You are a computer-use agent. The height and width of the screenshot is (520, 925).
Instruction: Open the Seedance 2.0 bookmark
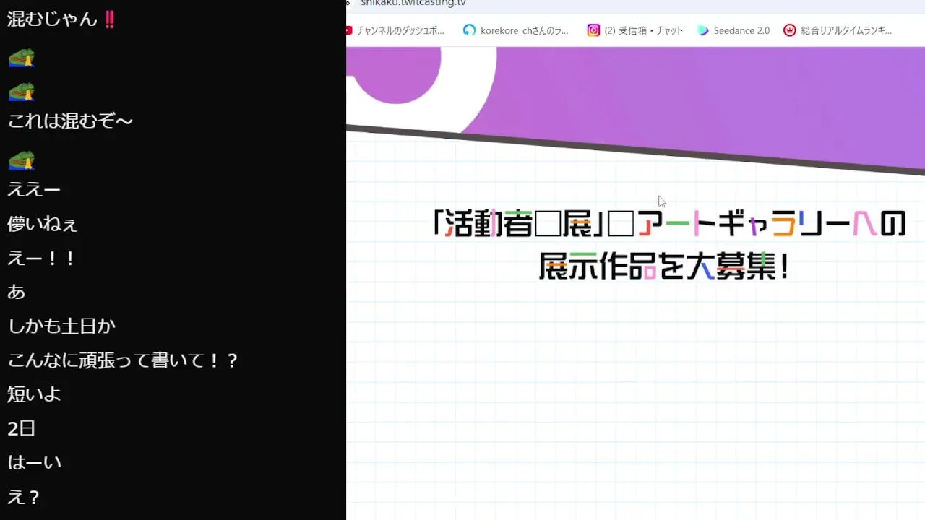[x=733, y=30]
